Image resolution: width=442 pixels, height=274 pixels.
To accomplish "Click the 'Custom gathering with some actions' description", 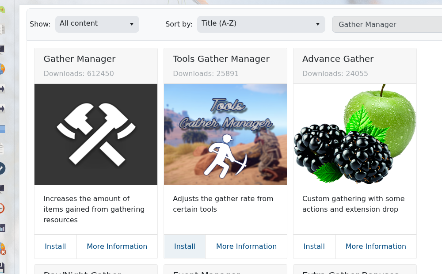I will 354,204.
